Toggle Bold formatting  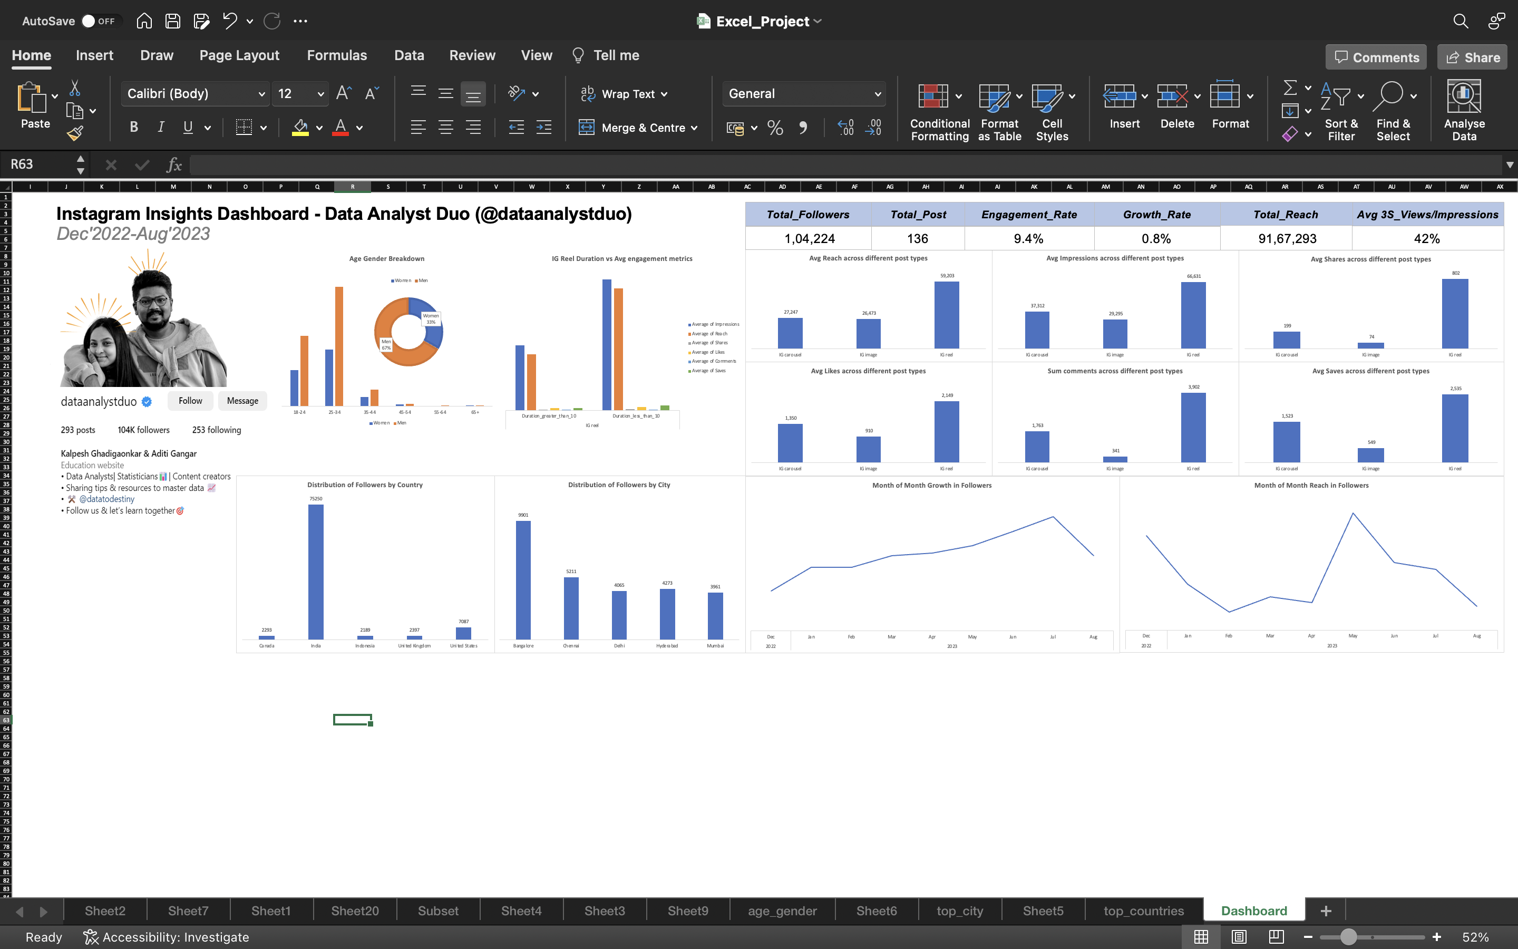click(133, 128)
